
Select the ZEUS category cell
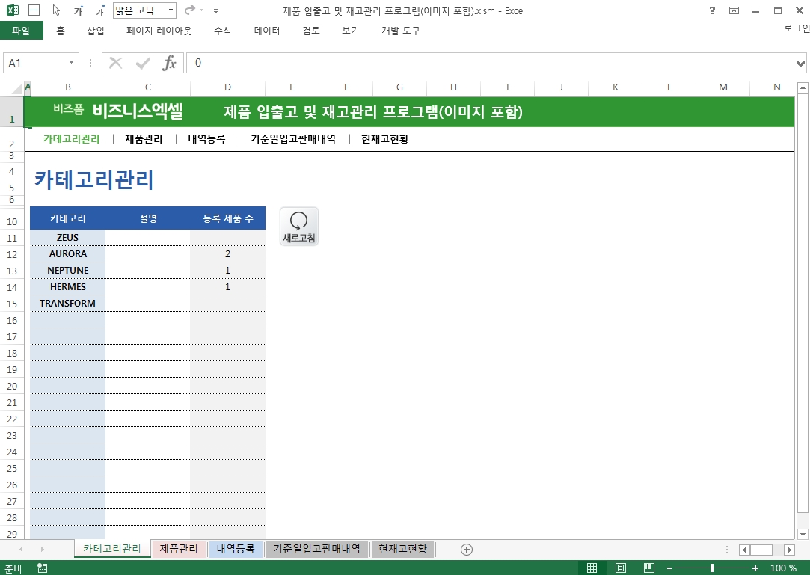67,238
